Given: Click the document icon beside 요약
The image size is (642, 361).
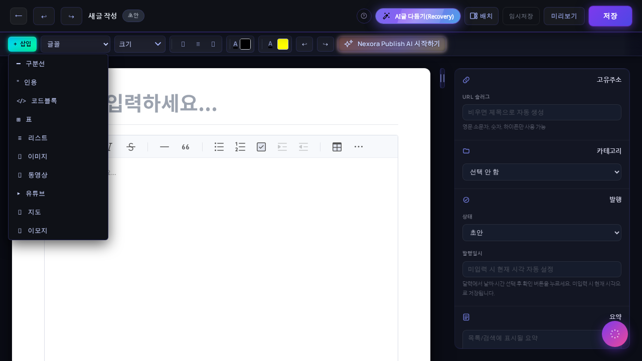Looking at the screenshot, I should click(466, 317).
